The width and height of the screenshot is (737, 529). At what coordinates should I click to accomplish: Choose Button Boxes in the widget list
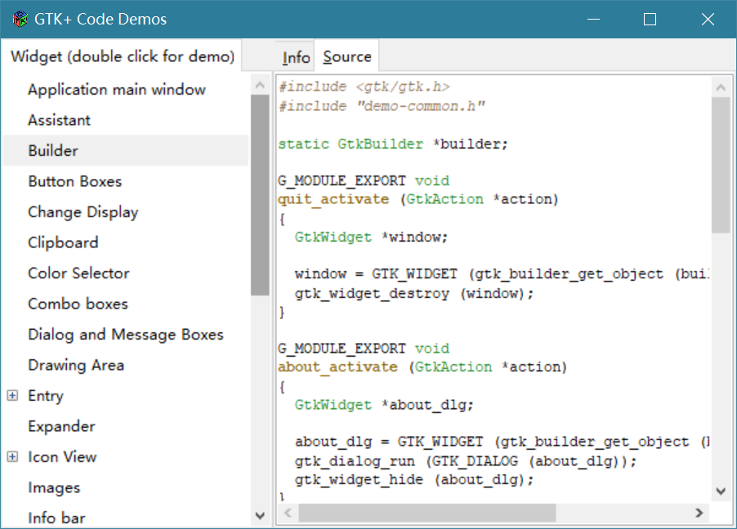(x=74, y=181)
